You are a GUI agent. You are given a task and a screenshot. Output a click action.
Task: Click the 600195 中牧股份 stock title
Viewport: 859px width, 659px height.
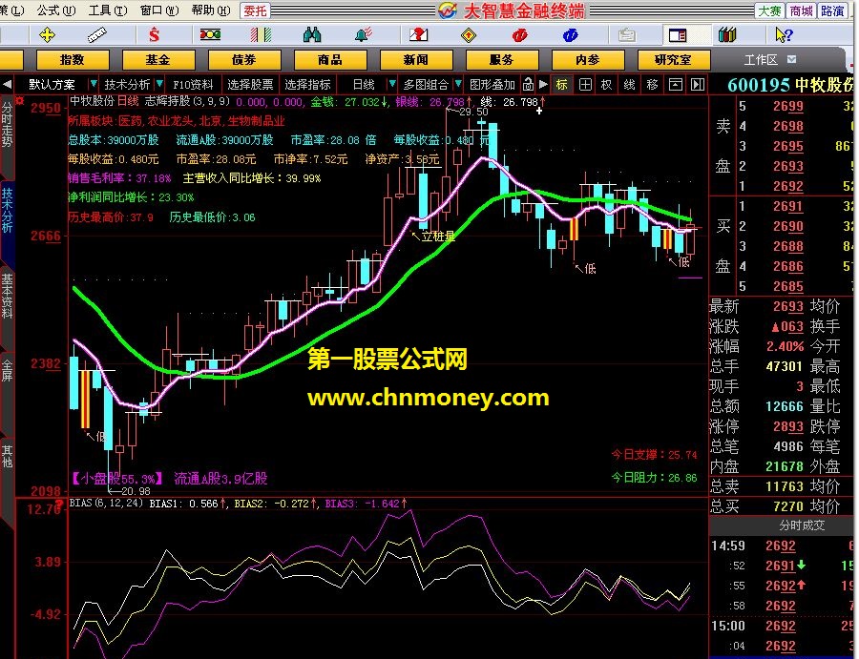(x=791, y=85)
